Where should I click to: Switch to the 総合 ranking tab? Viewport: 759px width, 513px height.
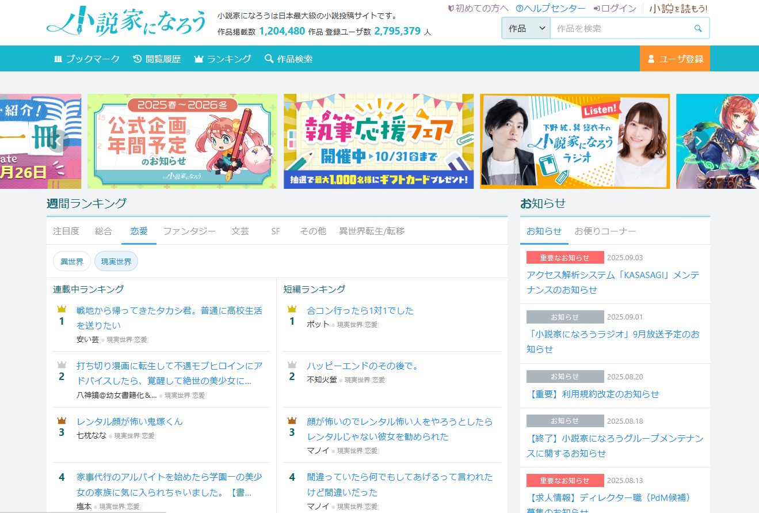(x=104, y=231)
